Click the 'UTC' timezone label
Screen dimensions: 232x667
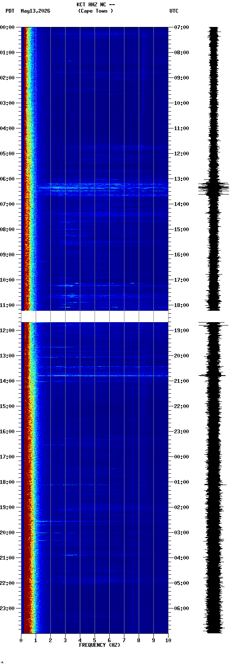pyautogui.click(x=174, y=11)
